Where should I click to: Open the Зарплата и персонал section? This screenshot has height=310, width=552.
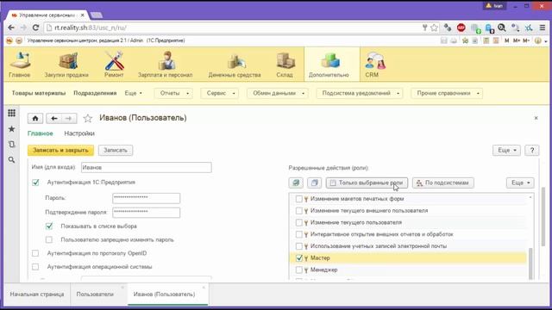165,65
